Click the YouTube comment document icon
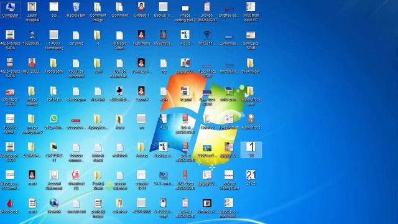This screenshot has height=224, width=398. (76, 68)
